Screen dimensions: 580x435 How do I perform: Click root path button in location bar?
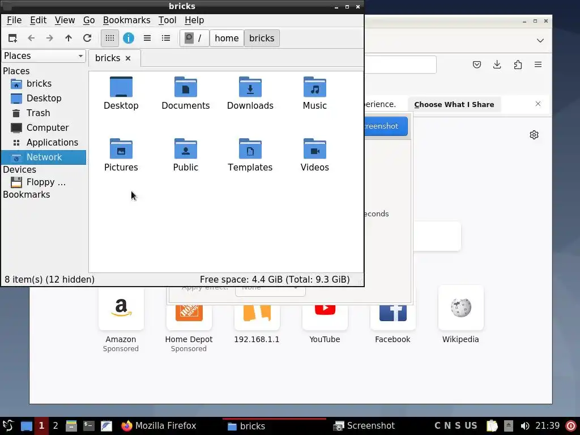[x=194, y=38]
